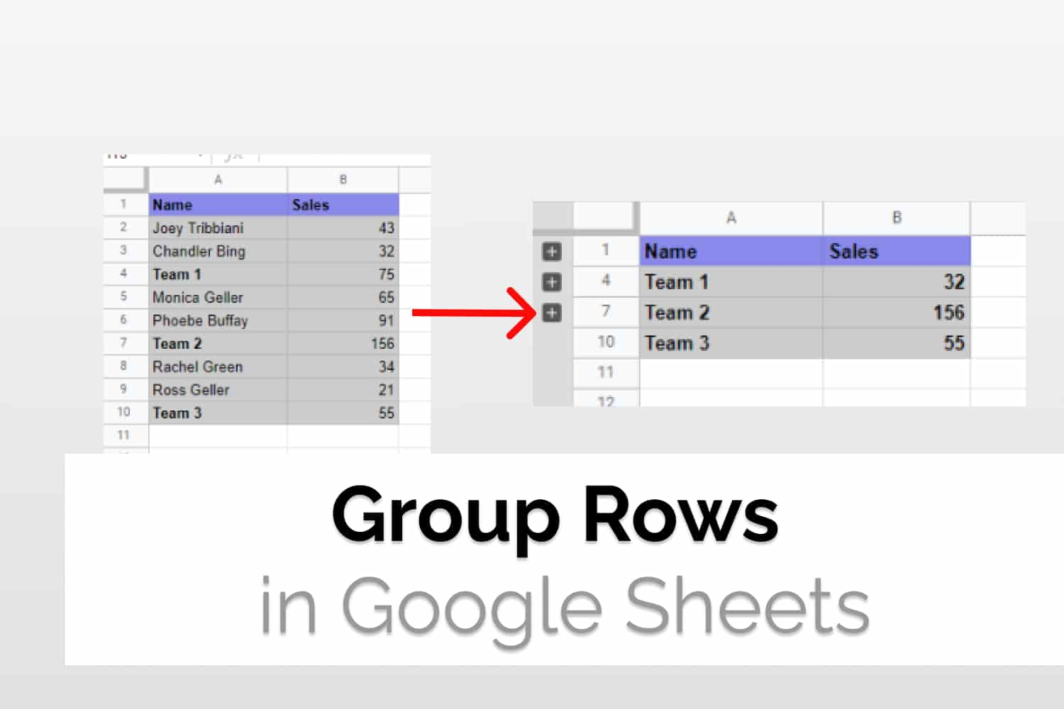
Task: Select the Team 3 cell in right sheet
Action: click(x=731, y=343)
